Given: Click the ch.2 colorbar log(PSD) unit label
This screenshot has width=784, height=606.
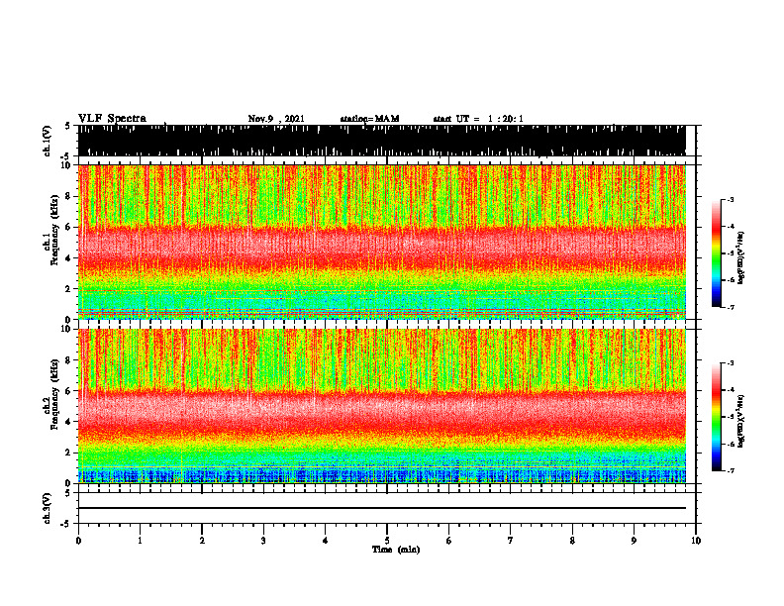Looking at the screenshot, I should pyautogui.click(x=741, y=422).
